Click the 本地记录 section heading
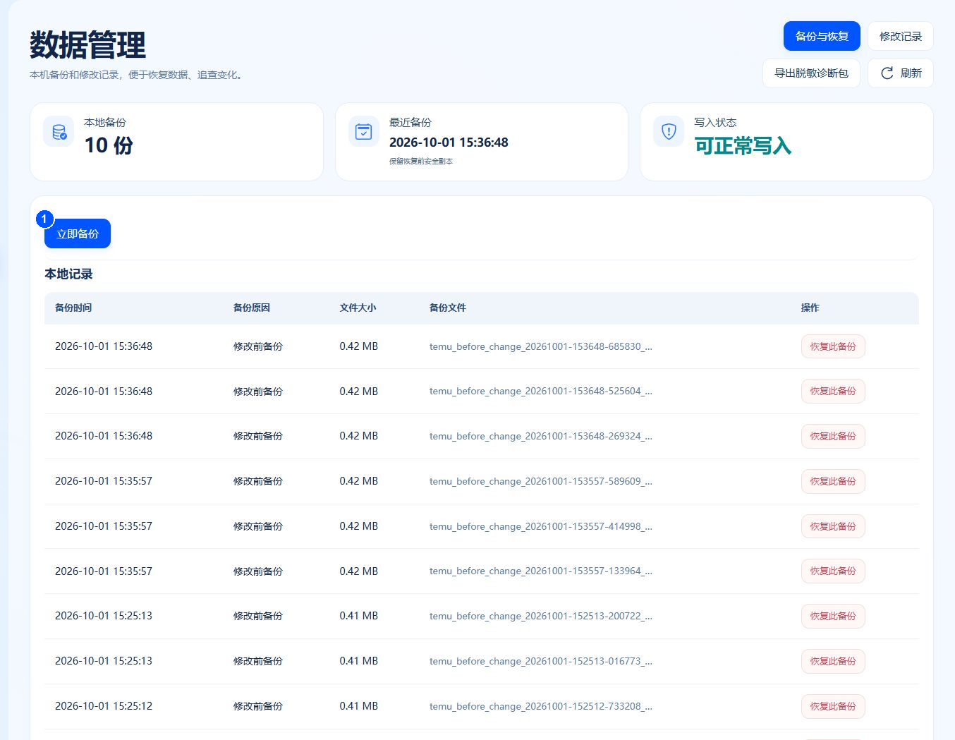The image size is (955, 740). [68, 274]
